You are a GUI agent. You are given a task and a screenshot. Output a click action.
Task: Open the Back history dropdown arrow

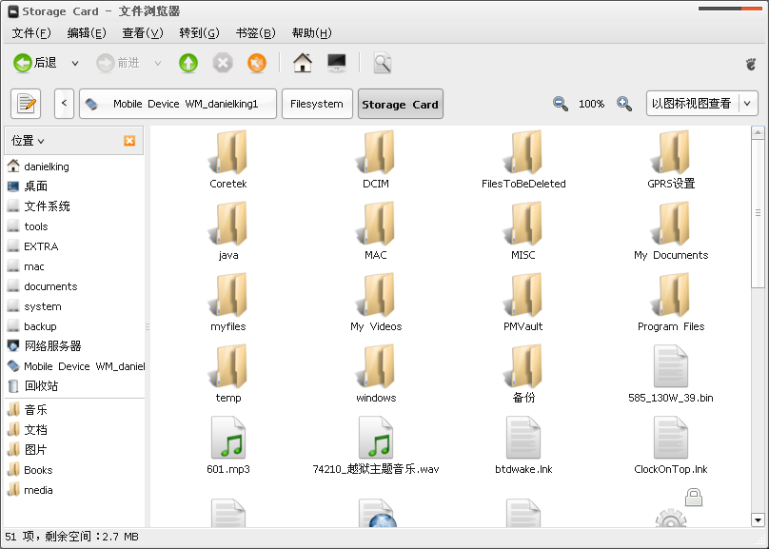(x=75, y=63)
